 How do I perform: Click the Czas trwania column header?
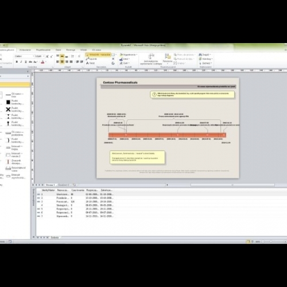[x=77, y=190]
